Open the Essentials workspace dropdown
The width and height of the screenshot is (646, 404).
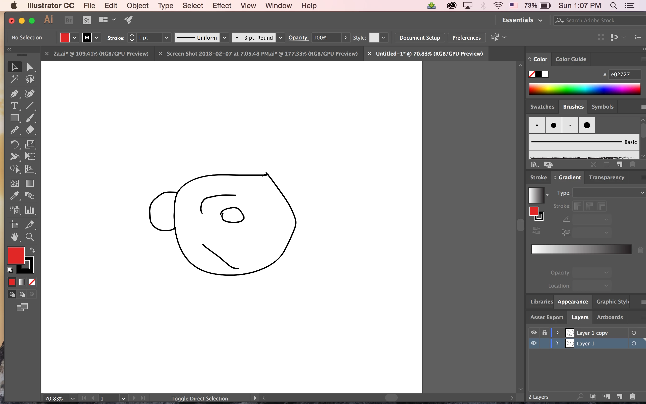pos(522,20)
